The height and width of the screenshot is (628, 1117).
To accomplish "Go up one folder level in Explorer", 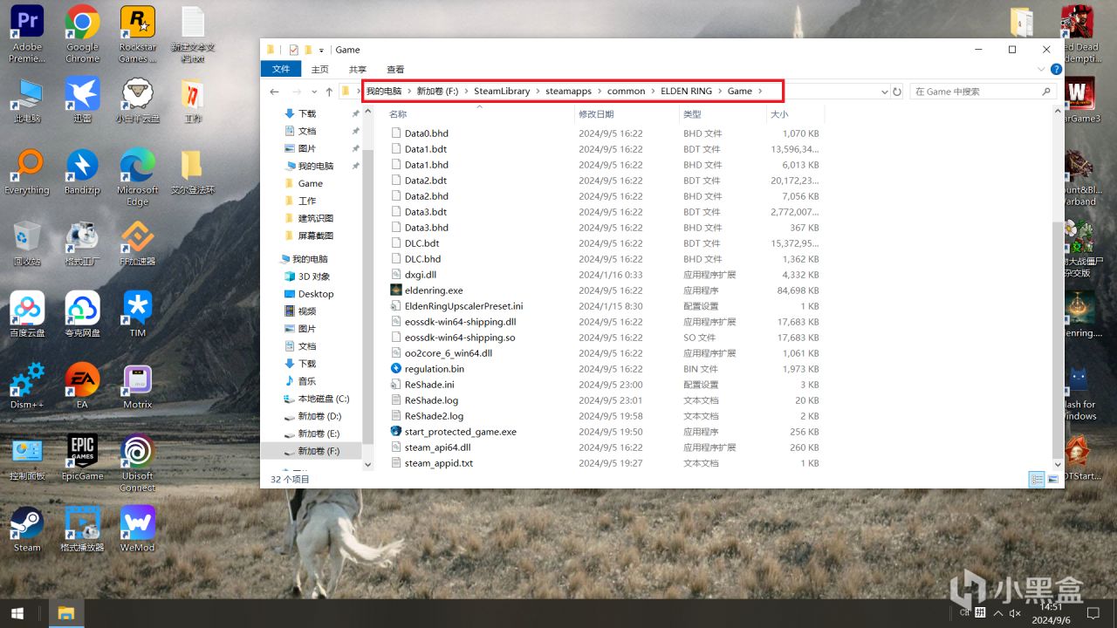I will tap(328, 92).
